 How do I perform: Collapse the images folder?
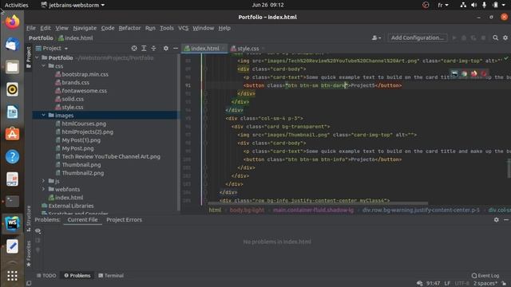click(43, 115)
